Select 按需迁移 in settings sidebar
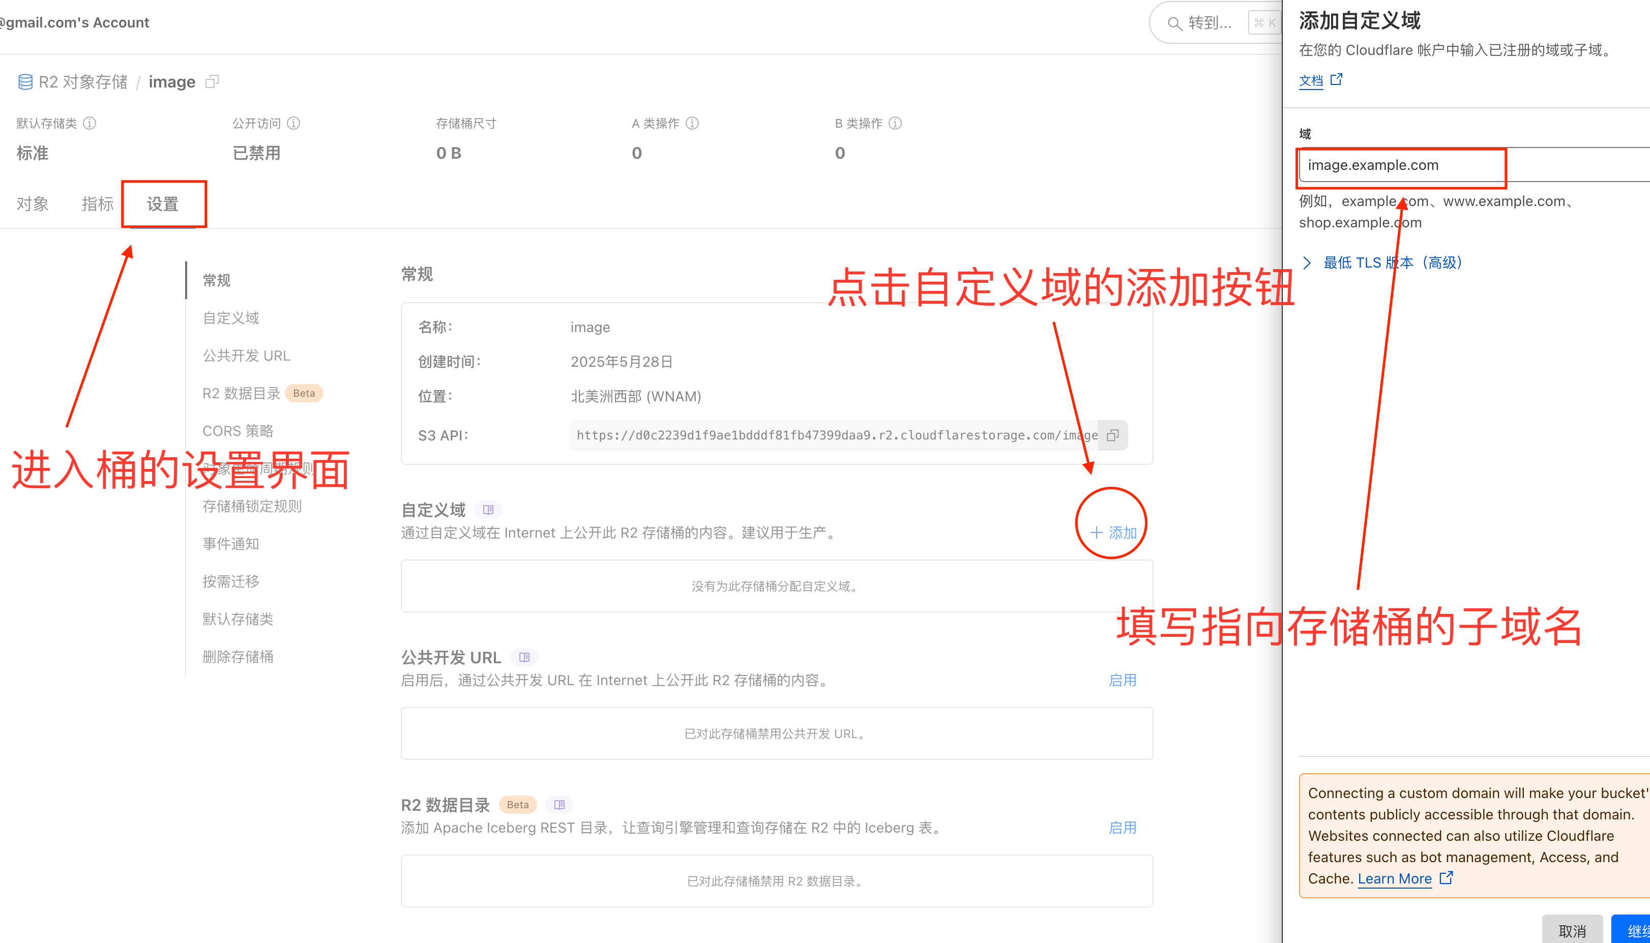 (x=230, y=581)
